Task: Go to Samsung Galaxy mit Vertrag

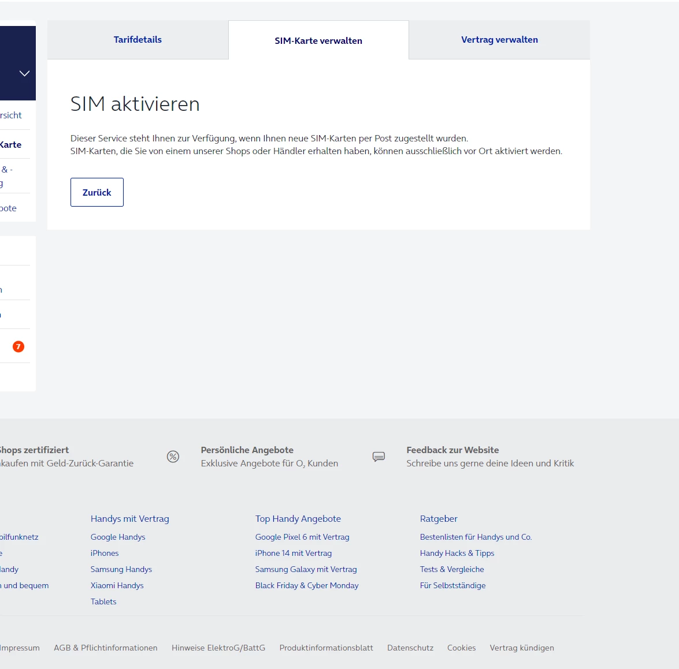Action: pos(306,570)
